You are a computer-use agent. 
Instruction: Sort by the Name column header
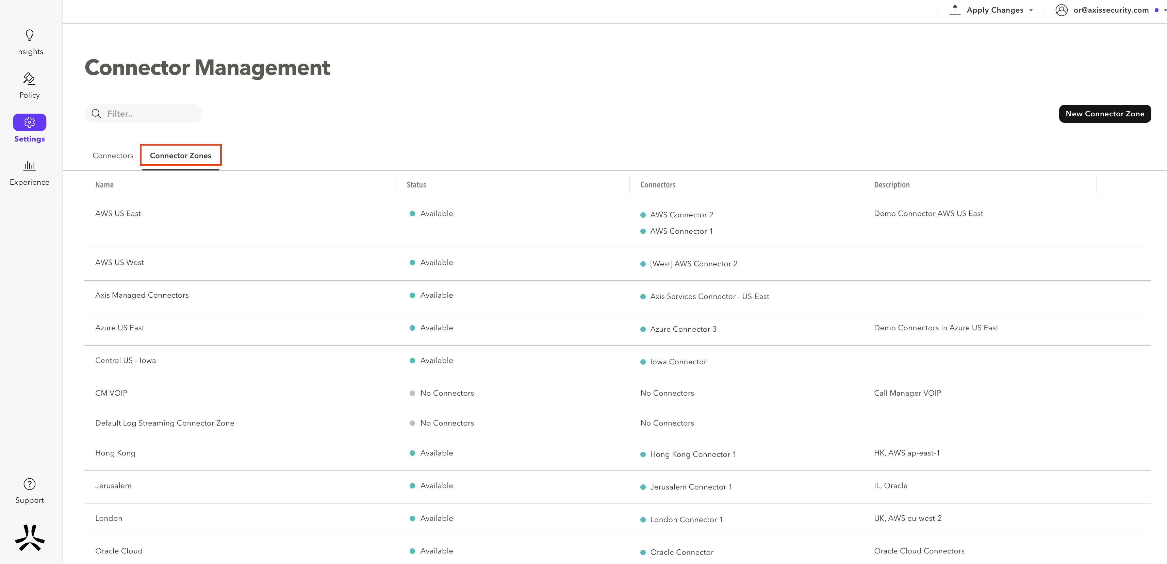point(104,185)
